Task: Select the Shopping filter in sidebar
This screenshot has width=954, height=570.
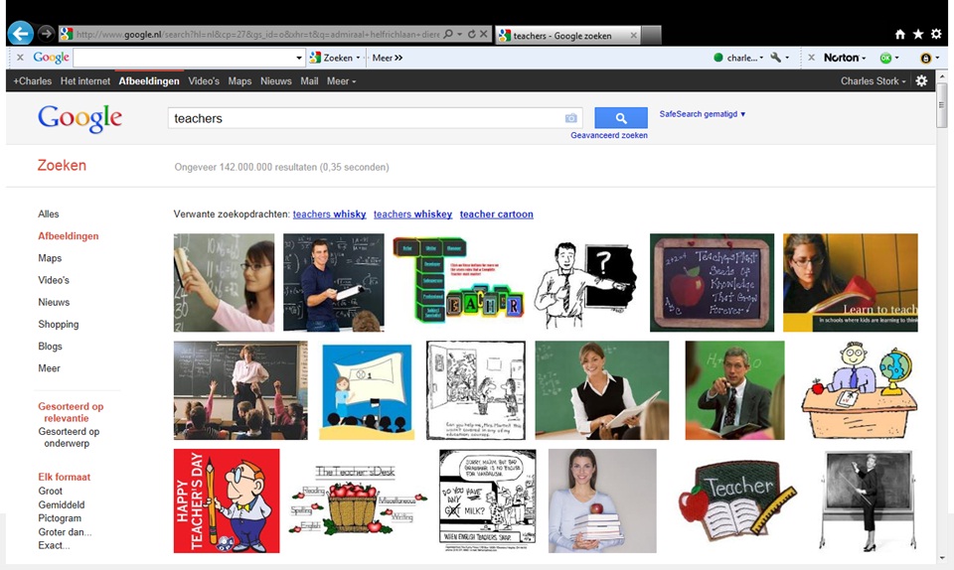Action: pyautogui.click(x=59, y=324)
